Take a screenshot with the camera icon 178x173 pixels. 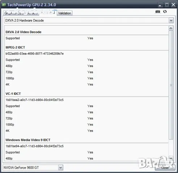click(158, 12)
